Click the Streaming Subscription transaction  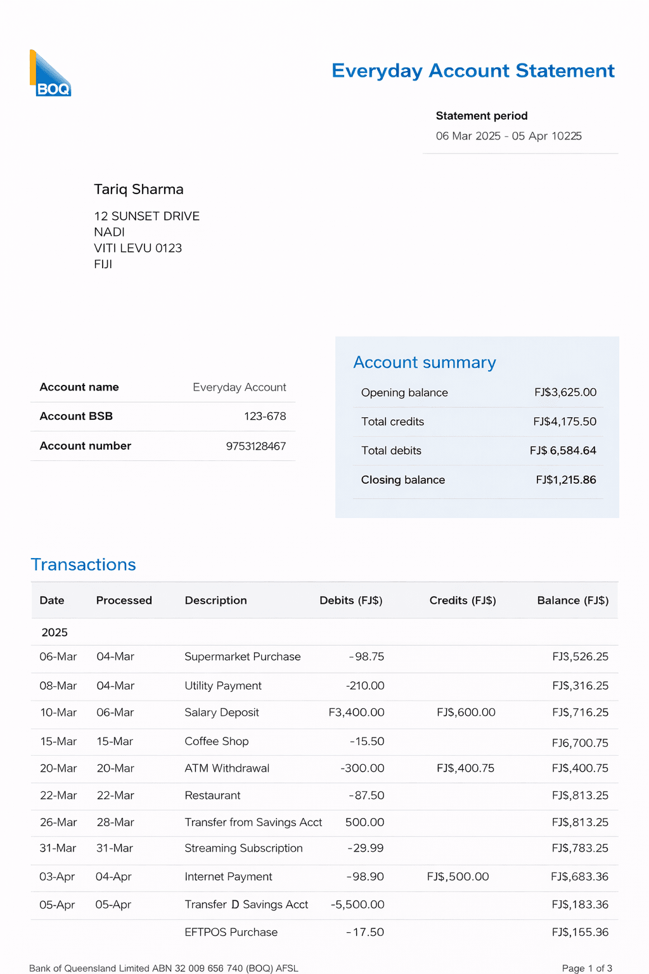tap(243, 848)
